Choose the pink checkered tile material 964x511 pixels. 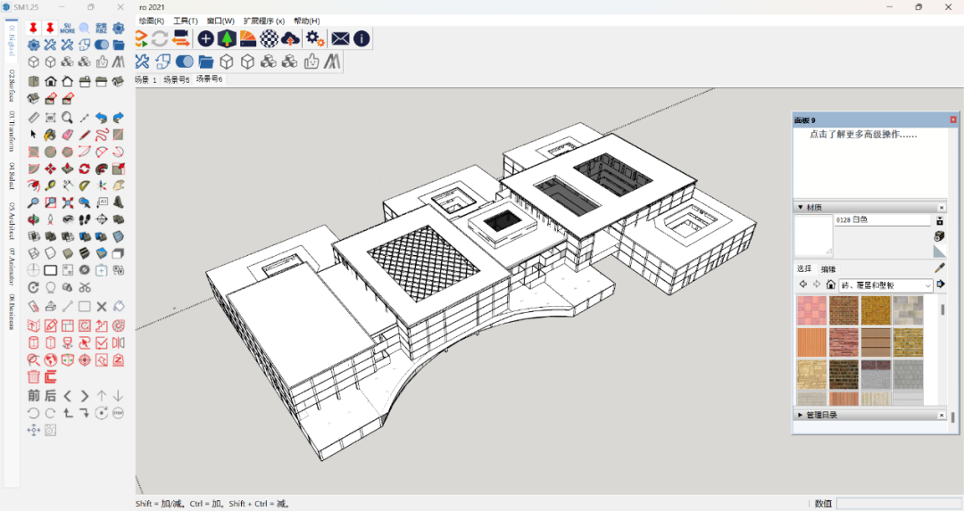(811, 310)
